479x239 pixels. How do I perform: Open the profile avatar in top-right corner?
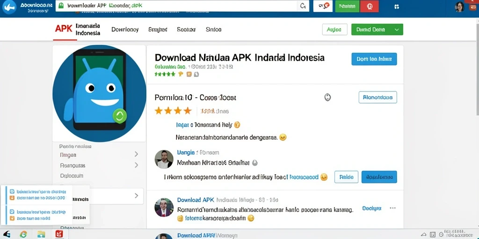(x=459, y=7)
